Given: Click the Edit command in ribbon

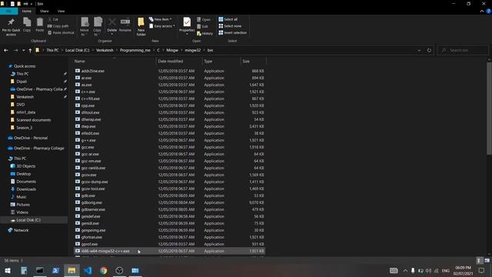Looking at the screenshot, I should click(x=202, y=26).
